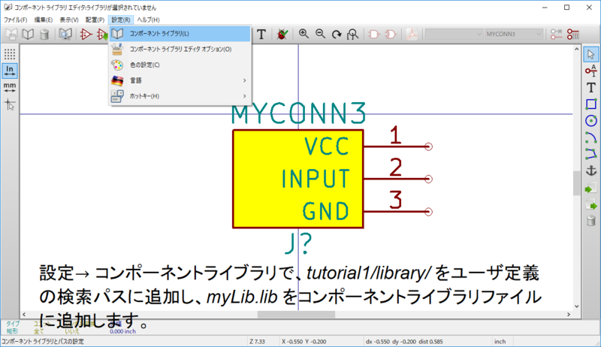Viewport: 601px width, 347px height.
Task: Select the draw rectangle tool
Action: tap(591, 104)
